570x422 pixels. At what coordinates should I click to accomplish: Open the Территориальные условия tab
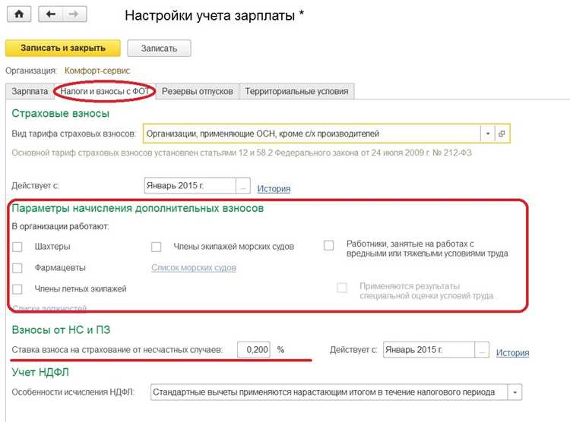(x=296, y=91)
